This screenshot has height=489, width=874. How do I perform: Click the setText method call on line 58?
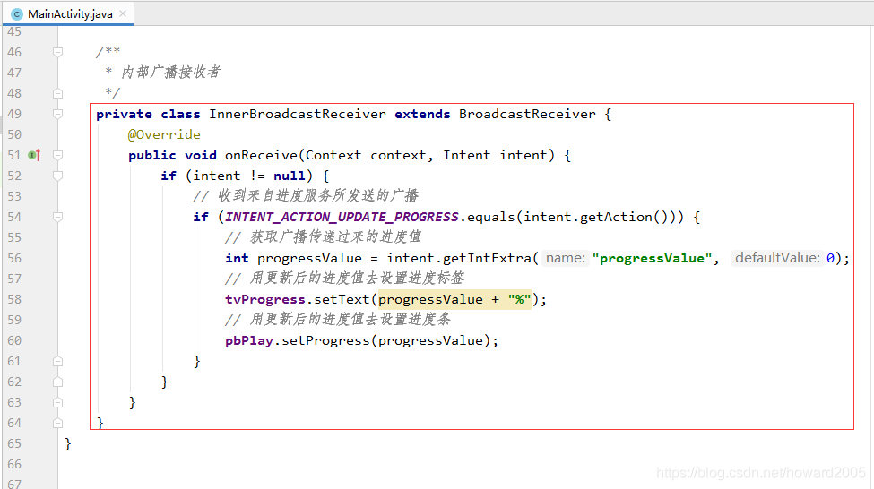[342, 299]
